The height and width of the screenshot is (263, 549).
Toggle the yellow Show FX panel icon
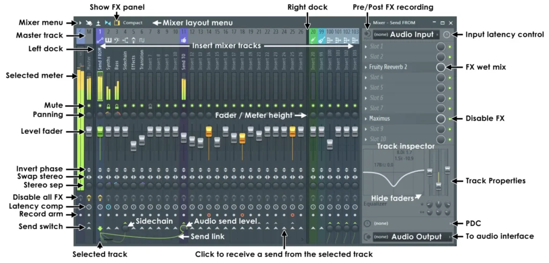click(116, 22)
